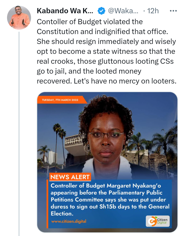Open Kabando Wa K... profile avatar
Image resolution: width=186 pixels, height=236 pixels.
(x=19, y=18)
